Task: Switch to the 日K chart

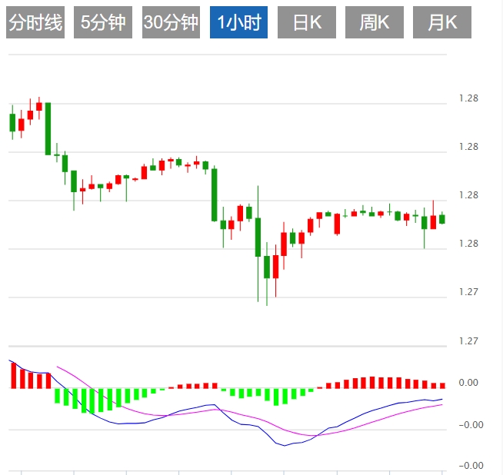Action: pyautogui.click(x=306, y=23)
